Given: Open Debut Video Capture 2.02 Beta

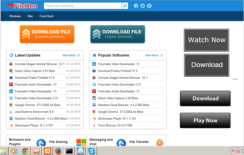Looking at the screenshot, I should pyautogui.click(x=118, y=98).
